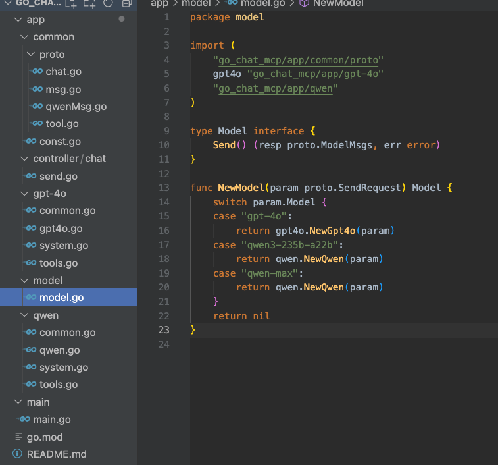Collapse the GO_CHAT project root section
This screenshot has width=498, height=465.
click(7, 3)
